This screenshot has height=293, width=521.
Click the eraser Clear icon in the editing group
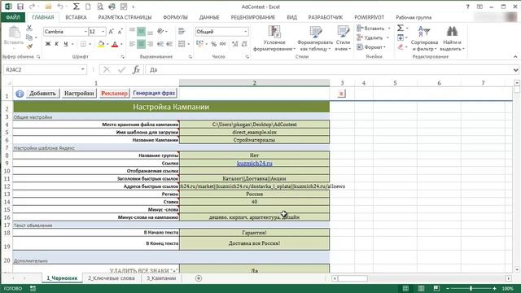[401, 47]
